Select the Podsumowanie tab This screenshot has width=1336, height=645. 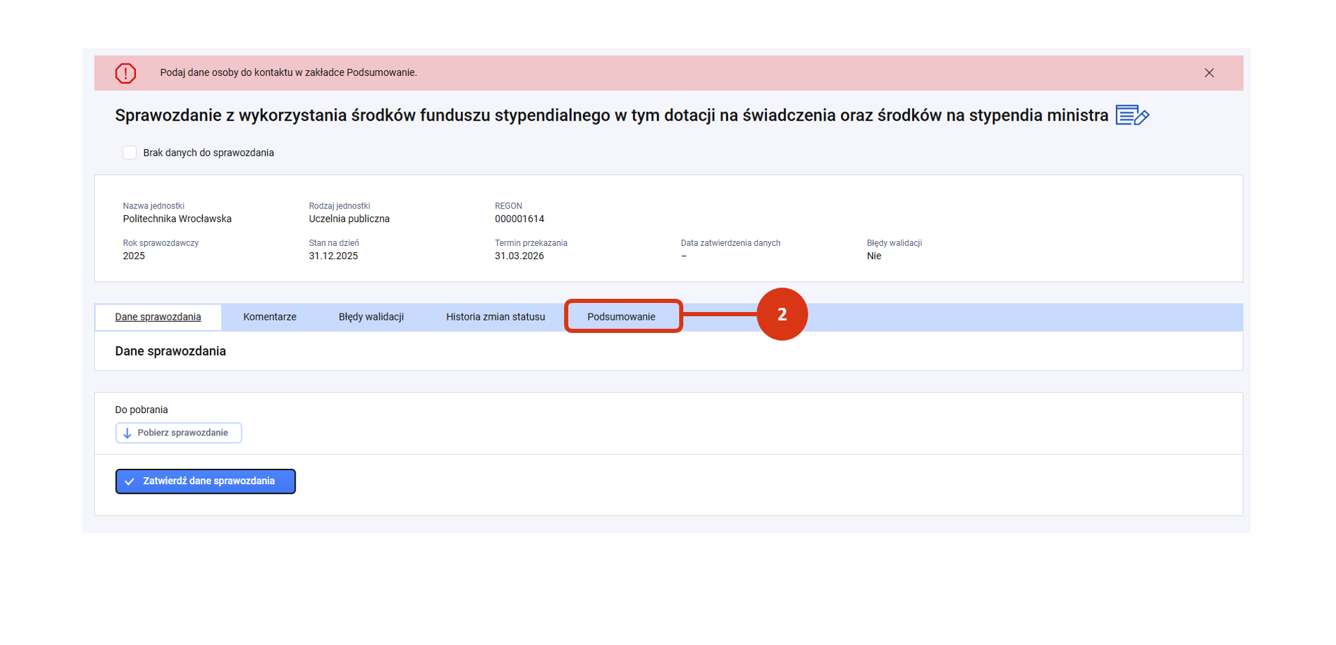pyautogui.click(x=621, y=317)
